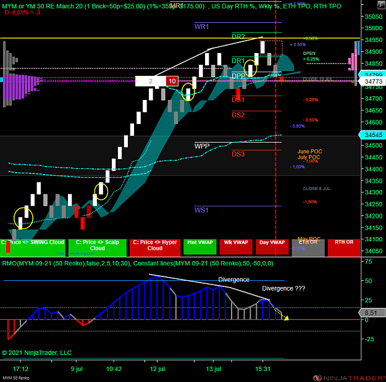Click the 35000 price axis label
The image size is (386, 382).
pos(374,28)
